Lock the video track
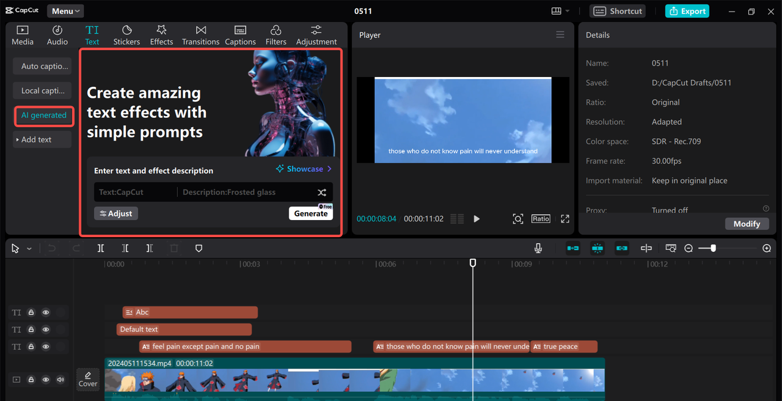 click(x=31, y=380)
